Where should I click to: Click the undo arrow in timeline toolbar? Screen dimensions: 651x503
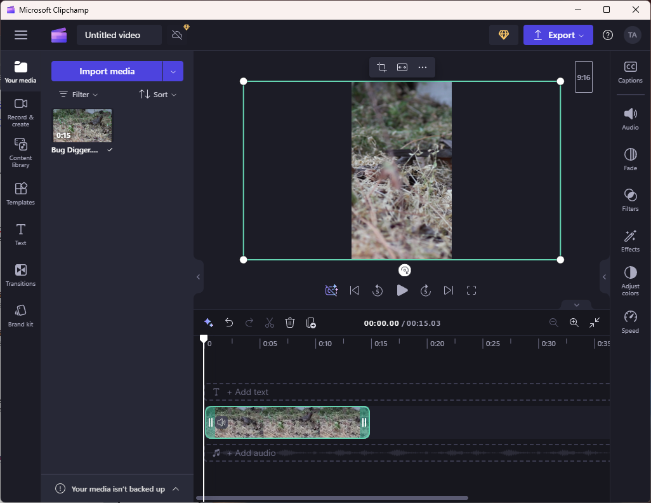[229, 323]
